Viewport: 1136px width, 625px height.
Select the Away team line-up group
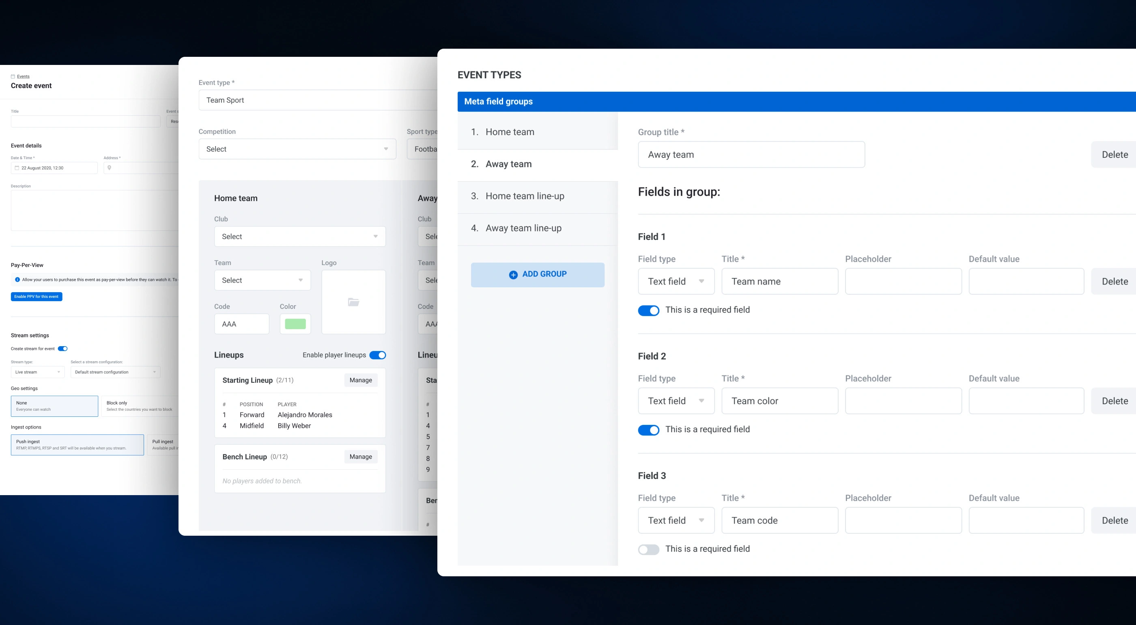523,228
